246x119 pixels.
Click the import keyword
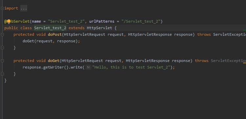click(11, 8)
